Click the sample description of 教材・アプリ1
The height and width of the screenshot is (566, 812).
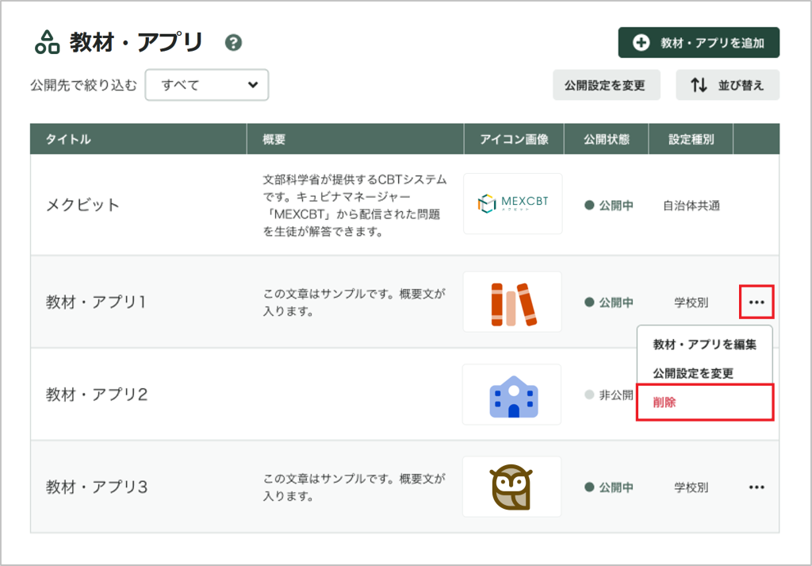point(354,302)
